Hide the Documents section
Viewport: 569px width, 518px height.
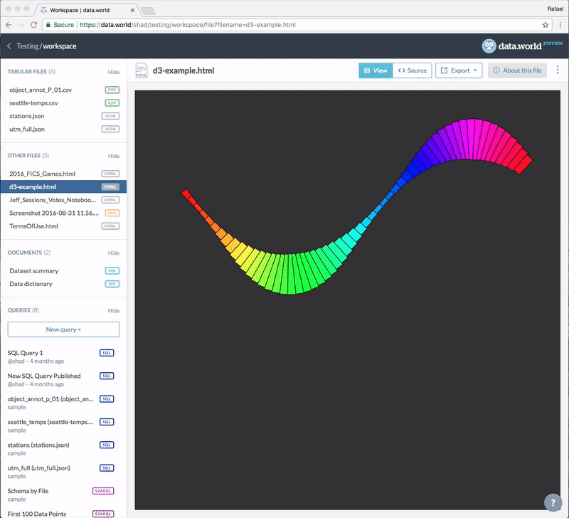point(114,253)
